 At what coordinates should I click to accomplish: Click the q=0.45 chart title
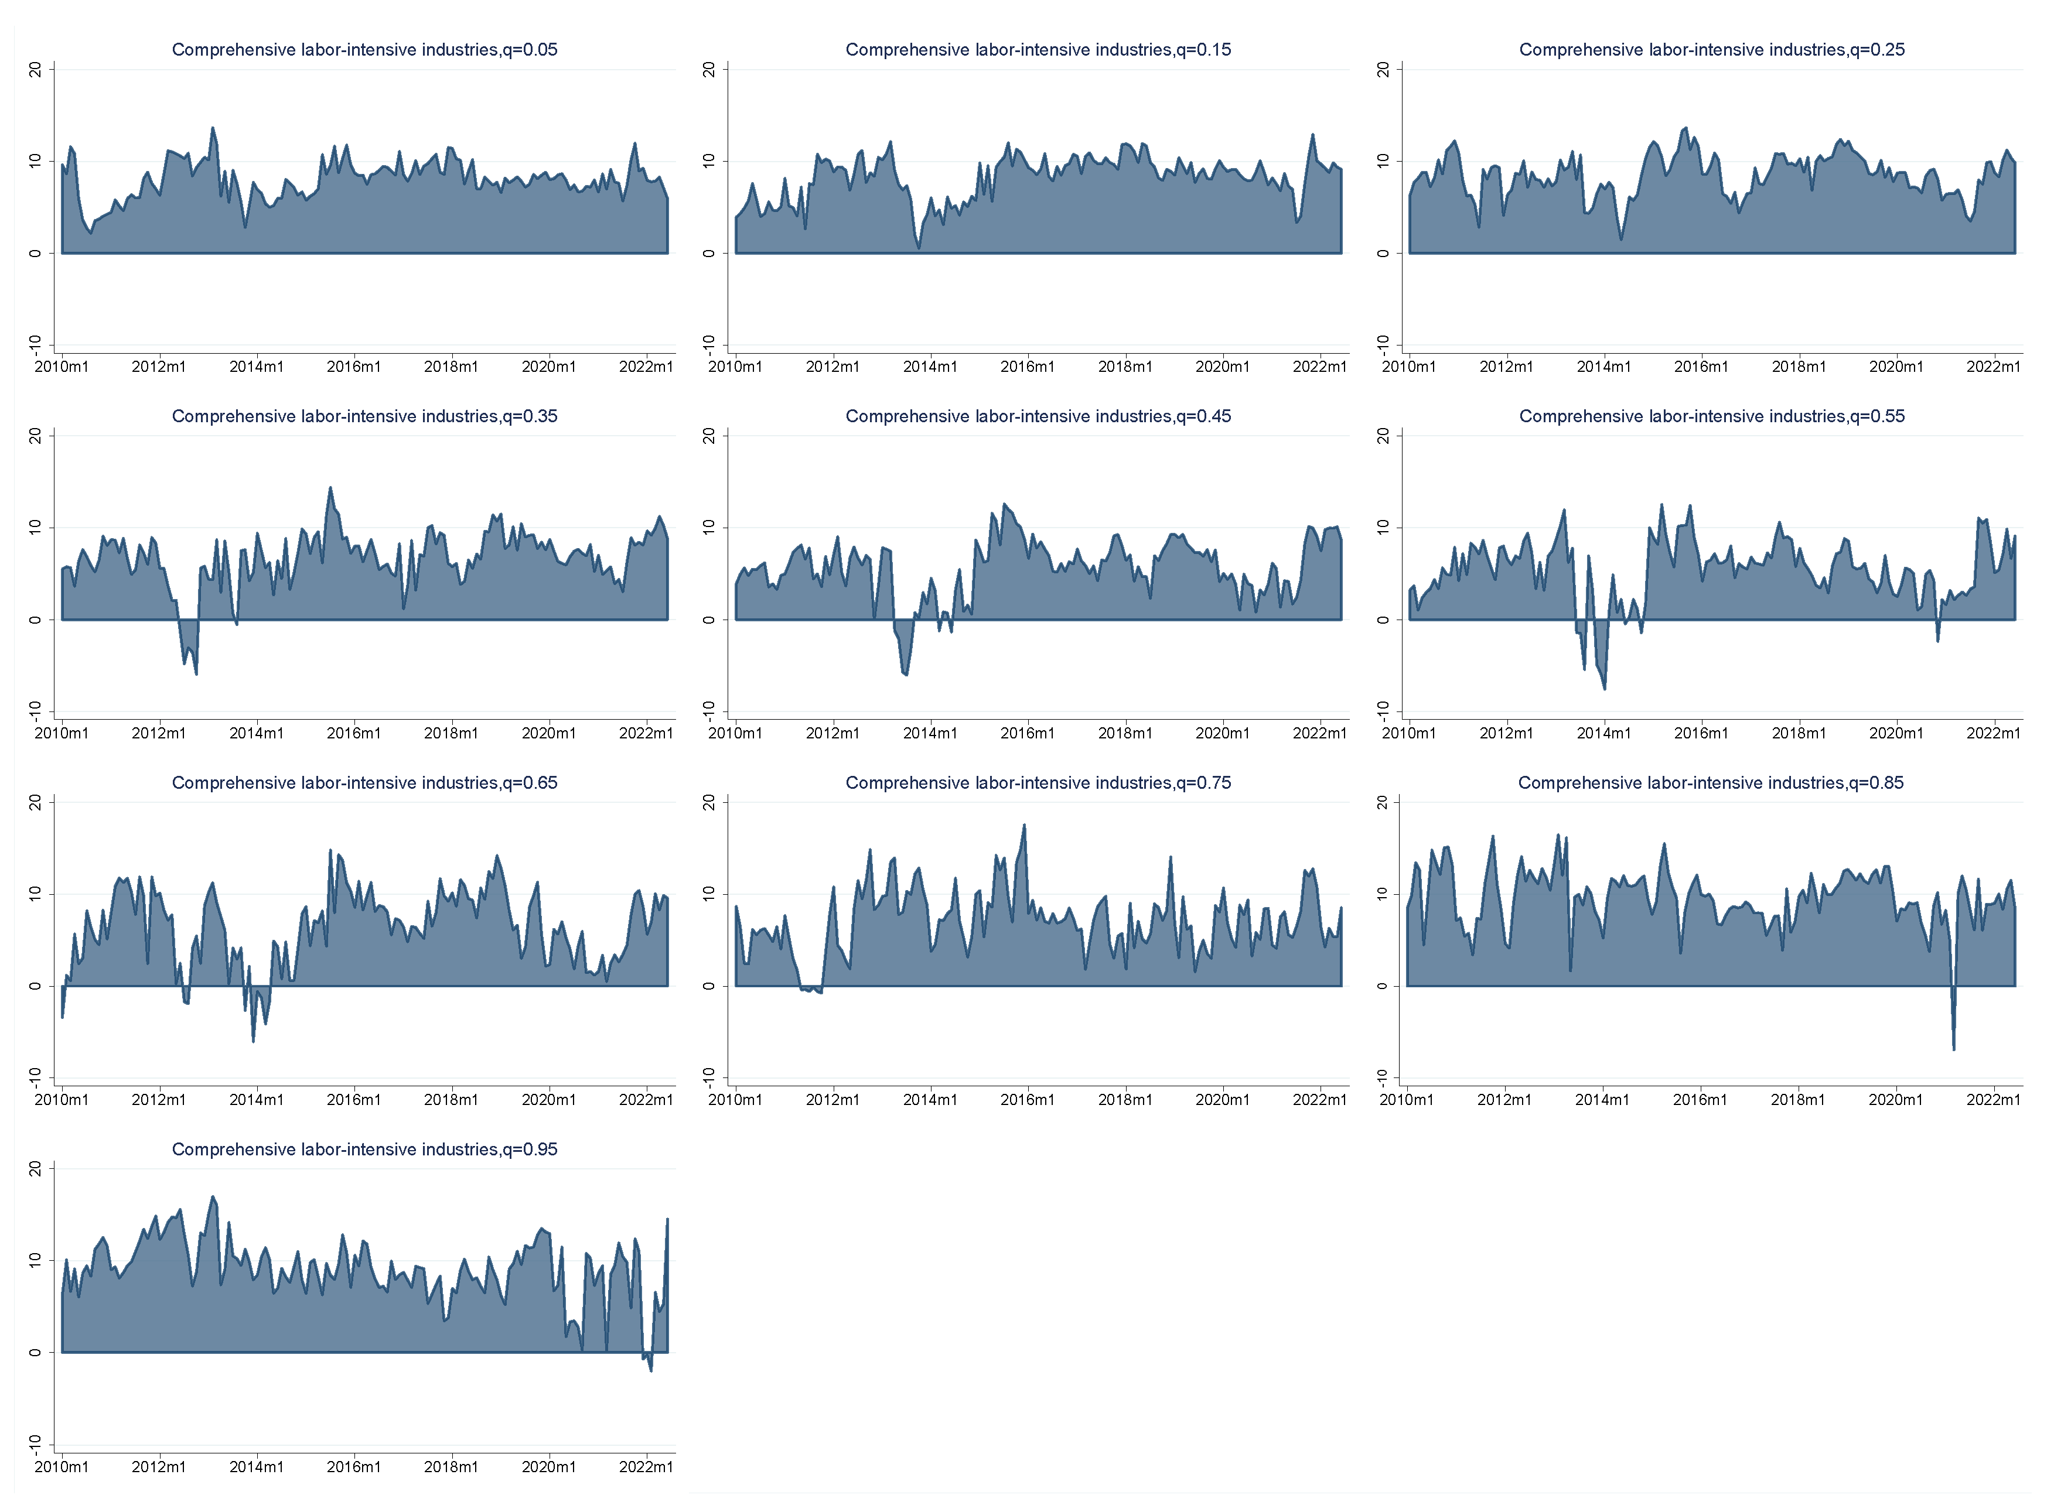pos(1038,416)
